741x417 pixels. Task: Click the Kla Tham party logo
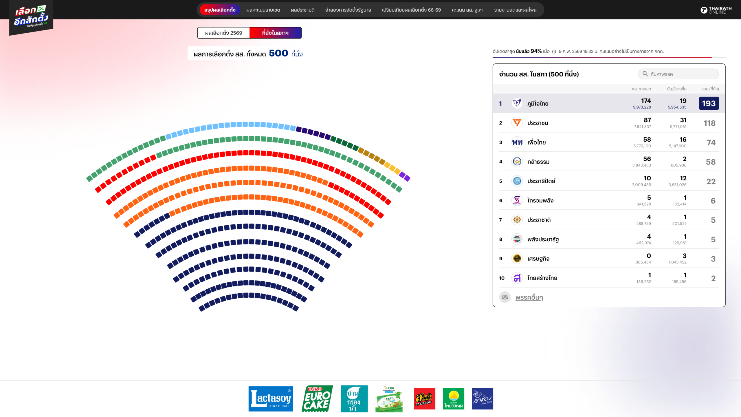(517, 162)
